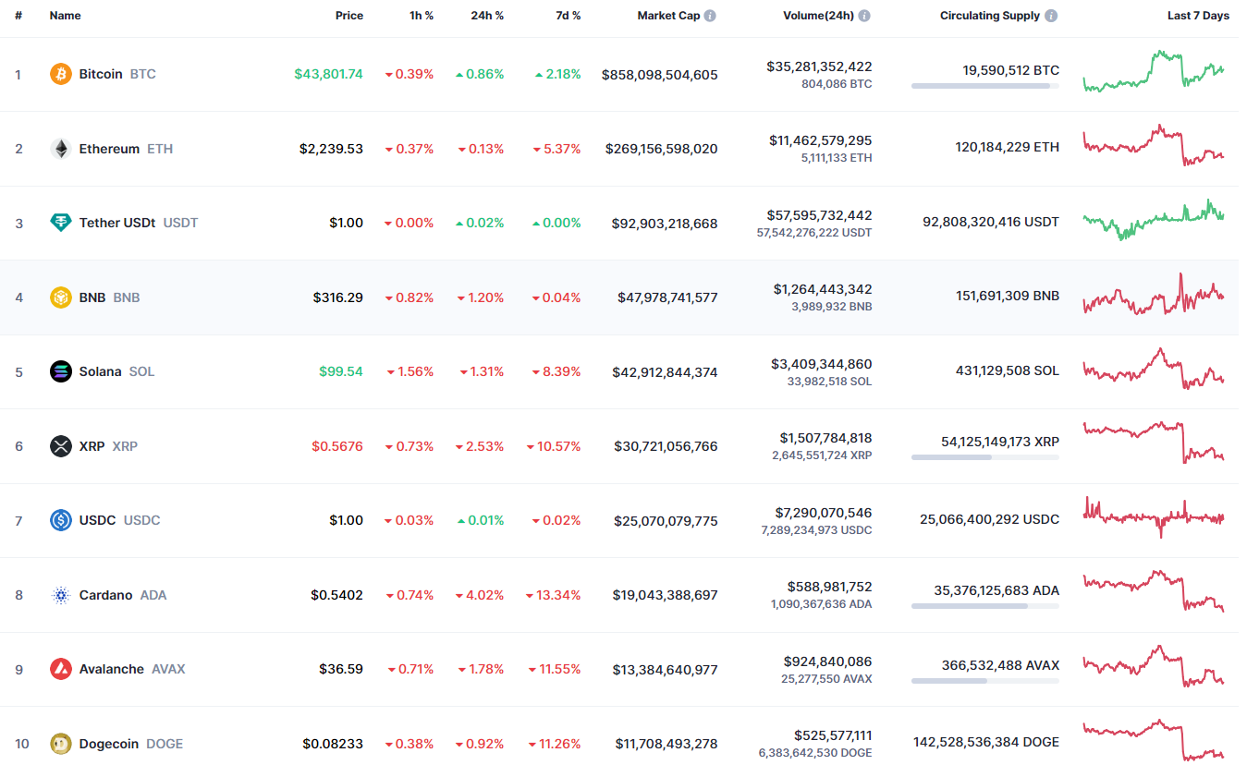This screenshot has width=1247, height=777.
Task: Click the Cardano logo icon
Action: click(61, 595)
